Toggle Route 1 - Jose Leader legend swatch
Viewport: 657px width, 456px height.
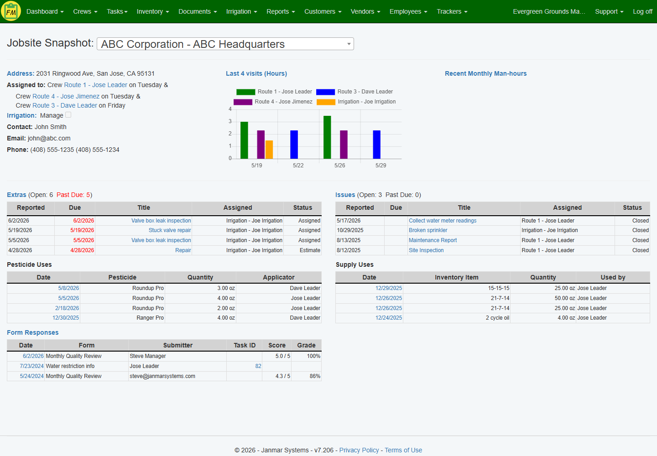click(x=245, y=92)
